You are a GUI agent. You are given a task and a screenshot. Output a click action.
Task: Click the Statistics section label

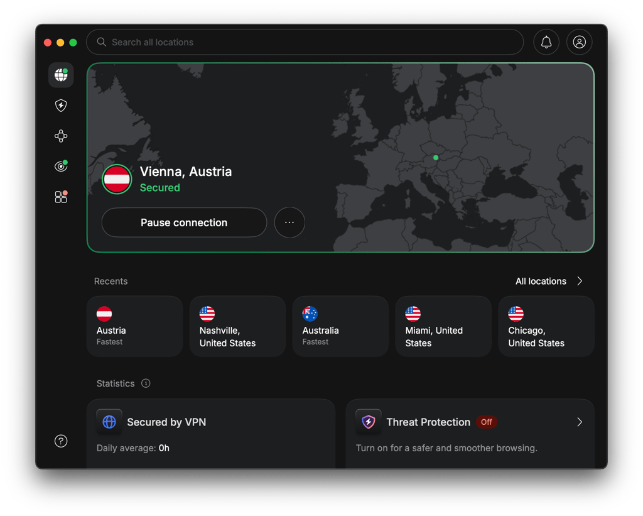[116, 383]
